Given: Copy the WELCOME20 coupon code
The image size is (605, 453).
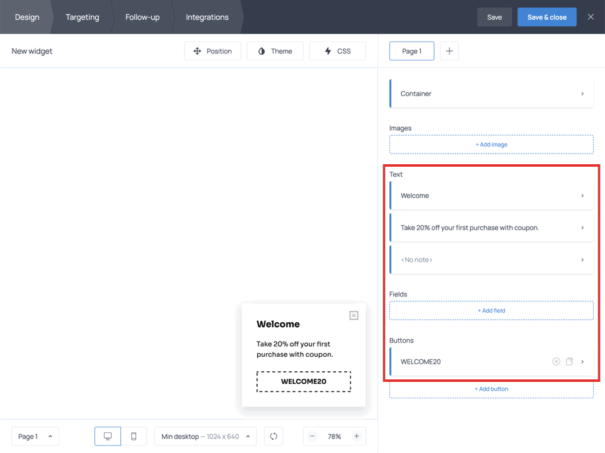Looking at the screenshot, I should [x=569, y=361].
